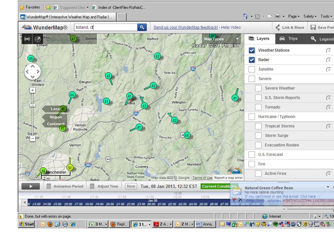Screen dimensions: 334x251
Task: Enable the Severe layer checkbox
Action: [251, 79]
